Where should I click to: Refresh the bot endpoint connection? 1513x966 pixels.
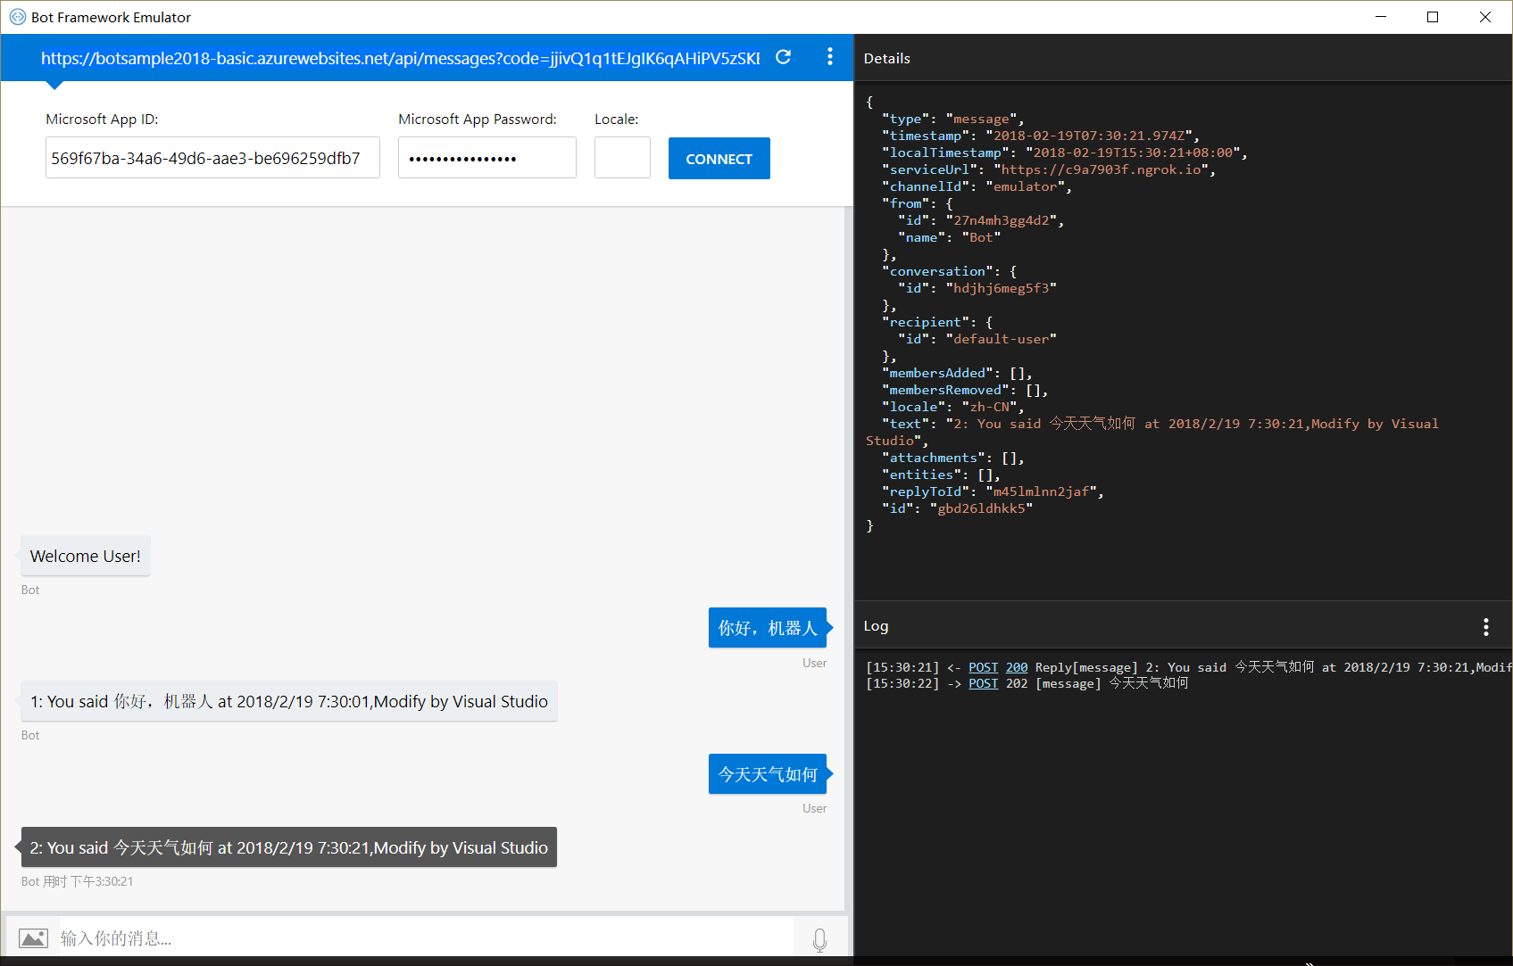783,57
